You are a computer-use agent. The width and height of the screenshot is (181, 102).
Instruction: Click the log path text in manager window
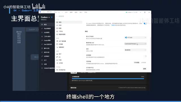click(x=132, y=88)
